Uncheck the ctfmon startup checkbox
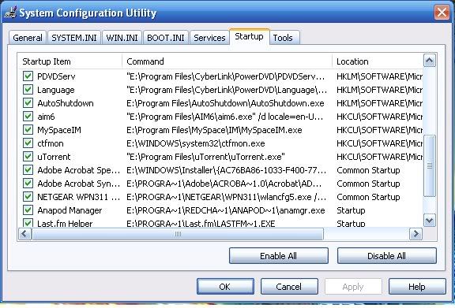Screen dimensions: 455x308 point(28,143)
